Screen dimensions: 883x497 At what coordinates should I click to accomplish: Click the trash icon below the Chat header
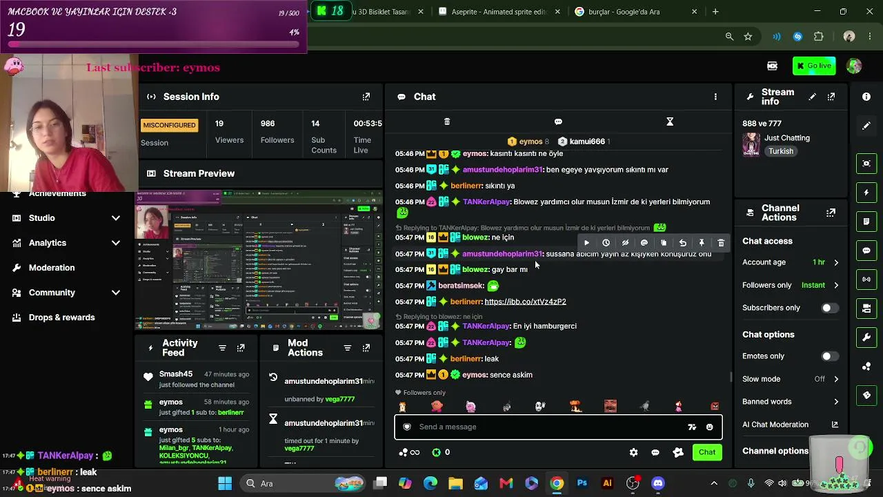tap(447, 121)
